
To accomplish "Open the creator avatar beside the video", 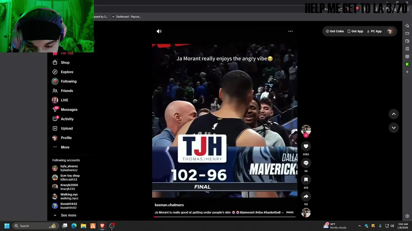I will coord(306,130).
